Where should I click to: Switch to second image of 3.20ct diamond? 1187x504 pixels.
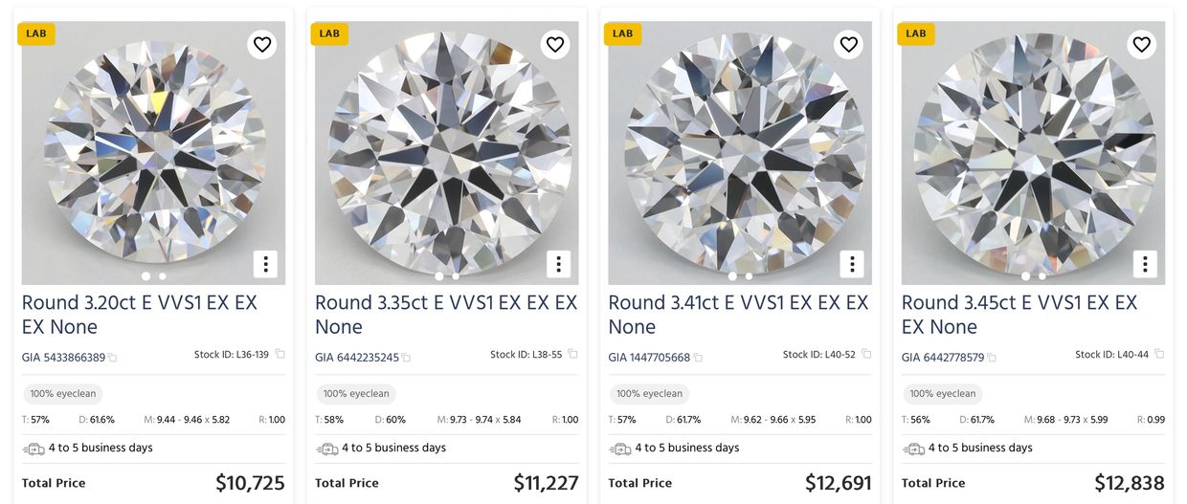163,276
